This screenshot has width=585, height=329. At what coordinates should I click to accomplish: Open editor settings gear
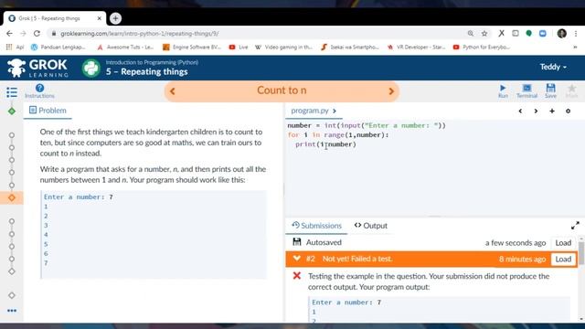[x=568, y=111]
